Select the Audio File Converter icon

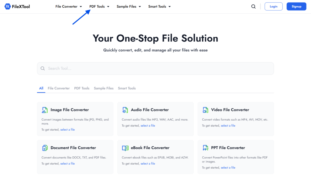click(125, 109)
